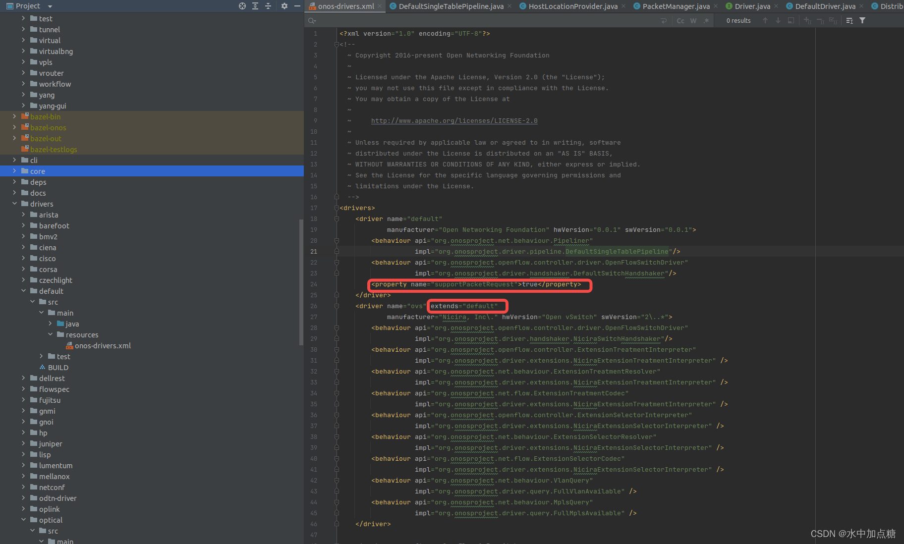This screenshot has width=904, height=544.
Task: Toggle Match Case (Cc) search option
Action: pos(680,21)
